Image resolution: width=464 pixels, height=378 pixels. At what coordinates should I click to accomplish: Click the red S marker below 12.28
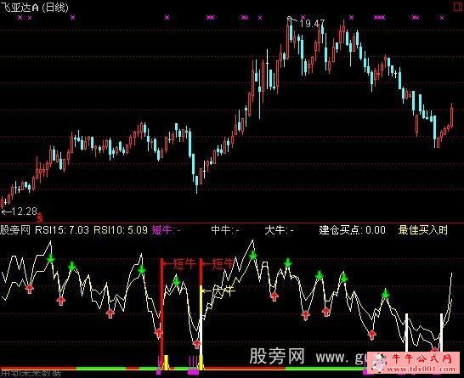coord(40,218)
